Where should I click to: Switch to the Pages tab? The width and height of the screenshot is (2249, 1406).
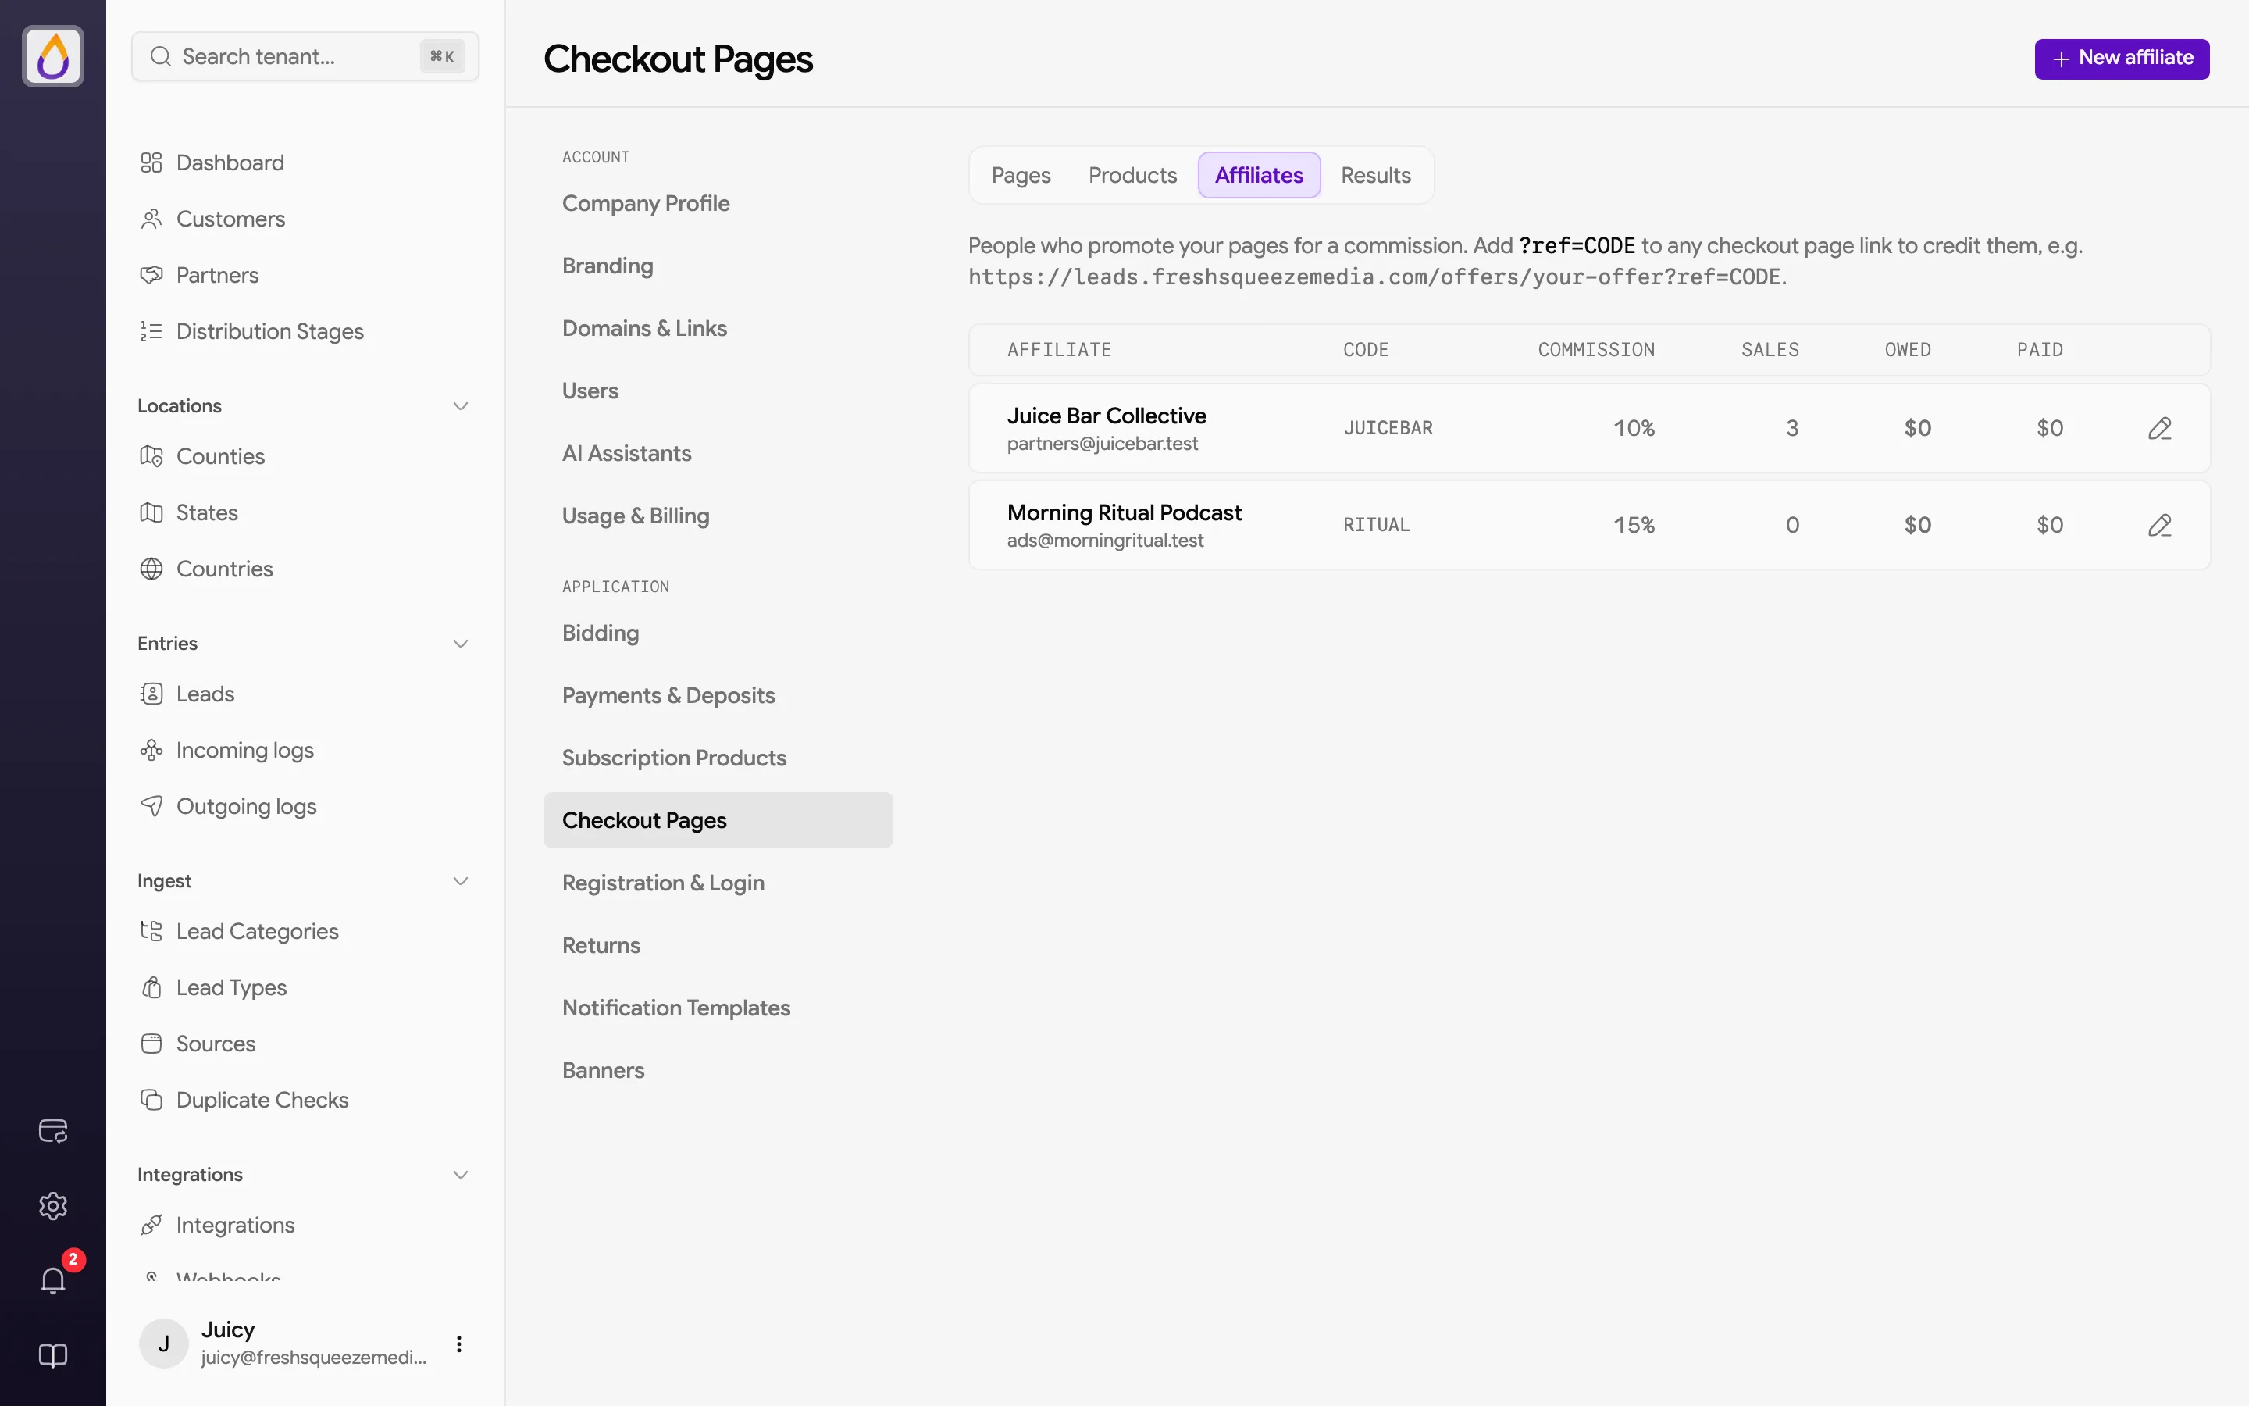pos(1021,175)
